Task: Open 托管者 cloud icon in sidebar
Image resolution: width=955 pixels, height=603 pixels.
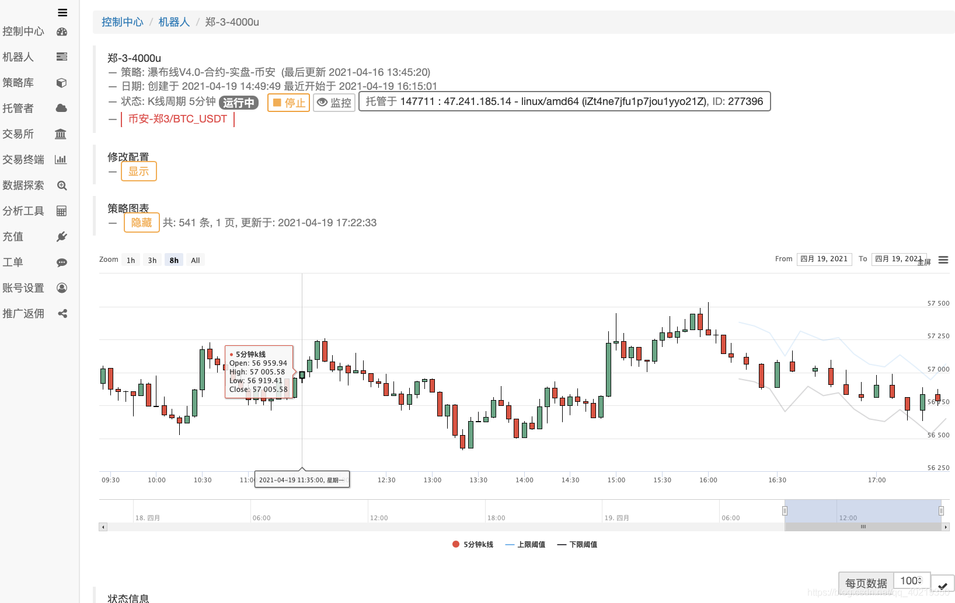Action: click(61, 108)
